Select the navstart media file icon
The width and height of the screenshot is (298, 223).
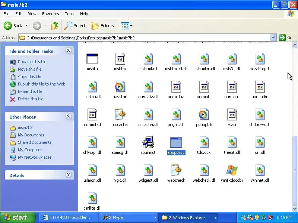coord(120,87)
